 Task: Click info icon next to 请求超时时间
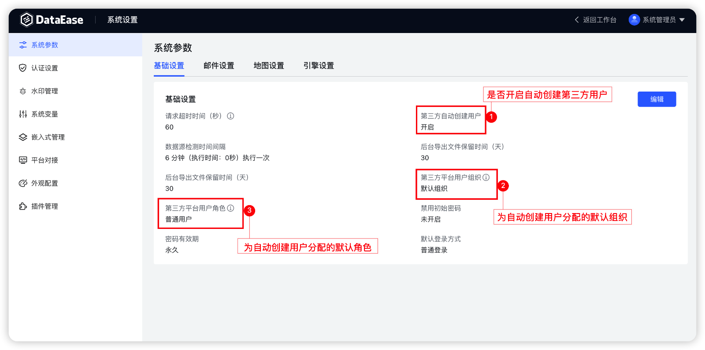pyautogui.click(x=230, y=116)
